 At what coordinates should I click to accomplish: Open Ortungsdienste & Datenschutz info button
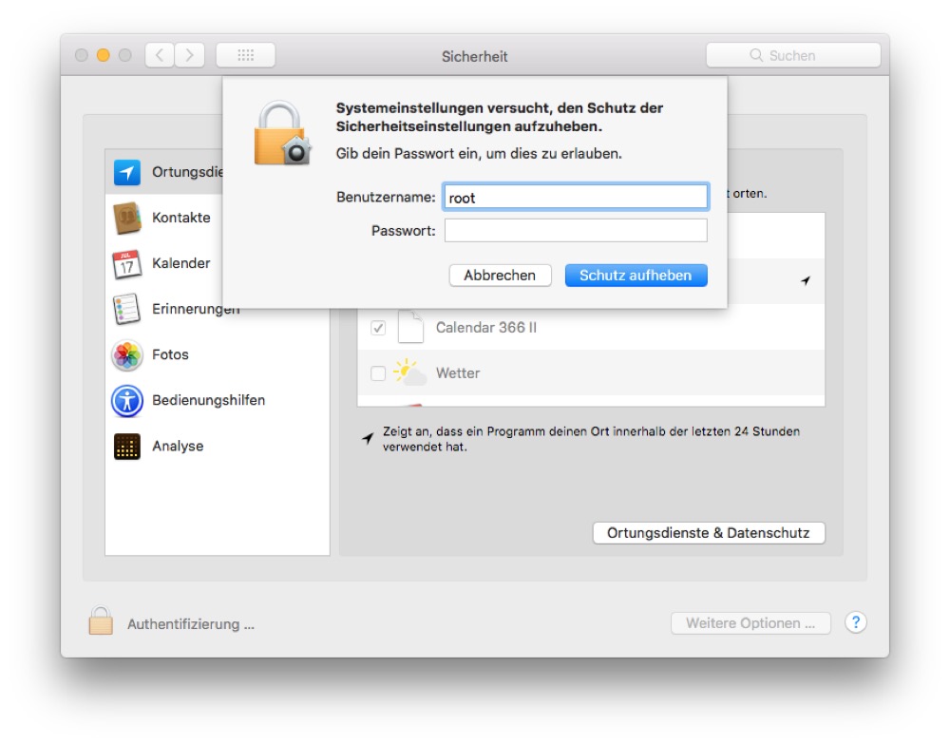[708, 533]
